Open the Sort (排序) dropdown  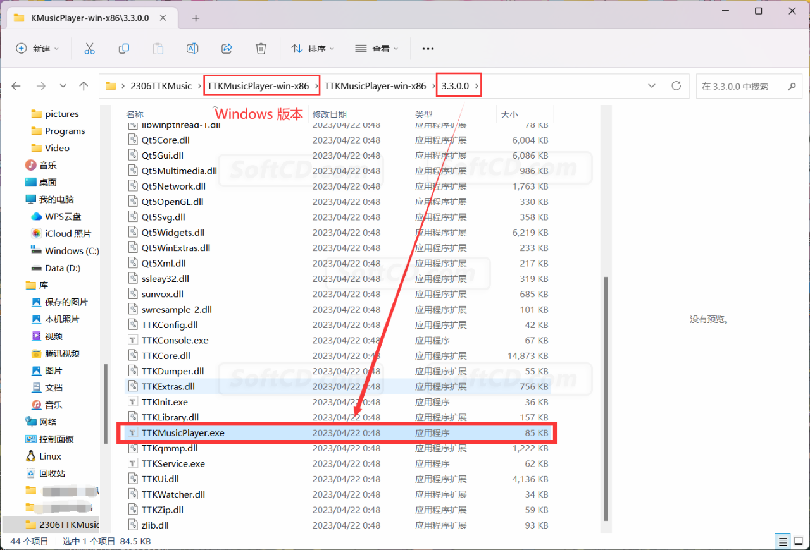click(313, 49)
